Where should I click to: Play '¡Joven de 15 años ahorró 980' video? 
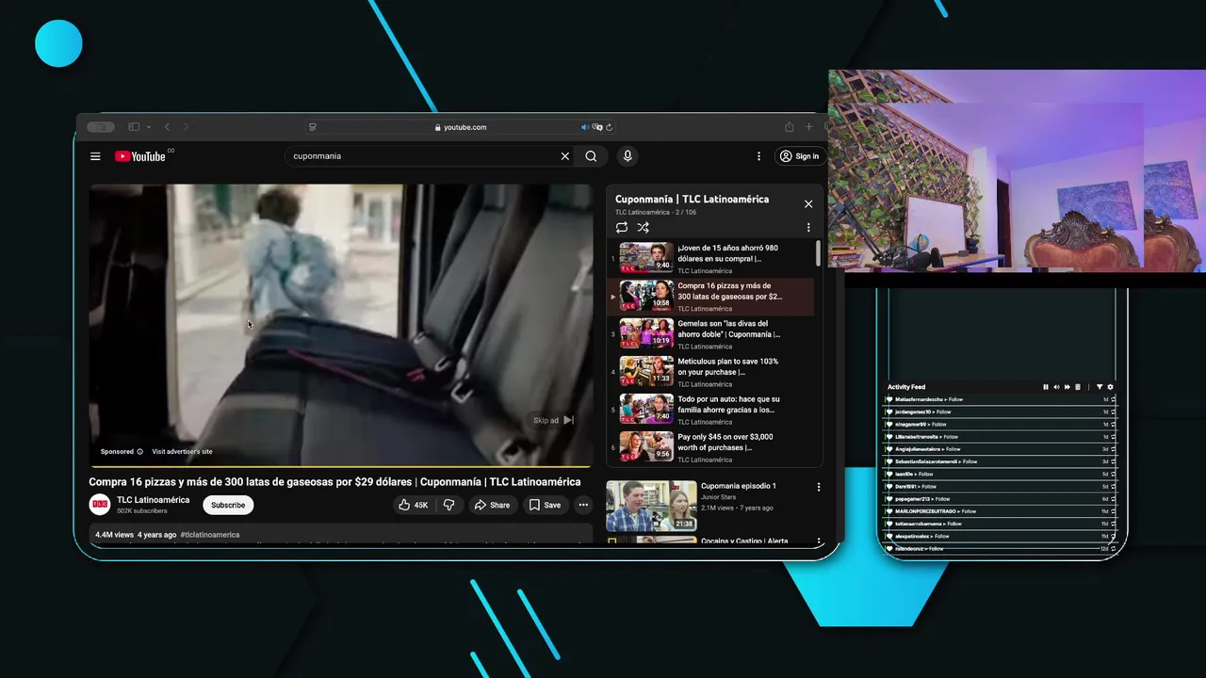(711, 259)
